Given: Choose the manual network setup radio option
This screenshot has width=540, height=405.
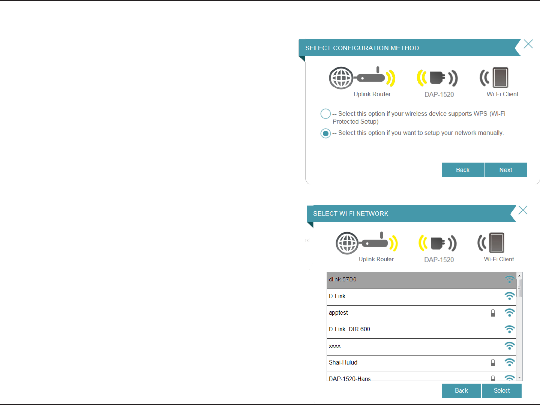Looking at the screenshot, I should [x=325, y=133].
